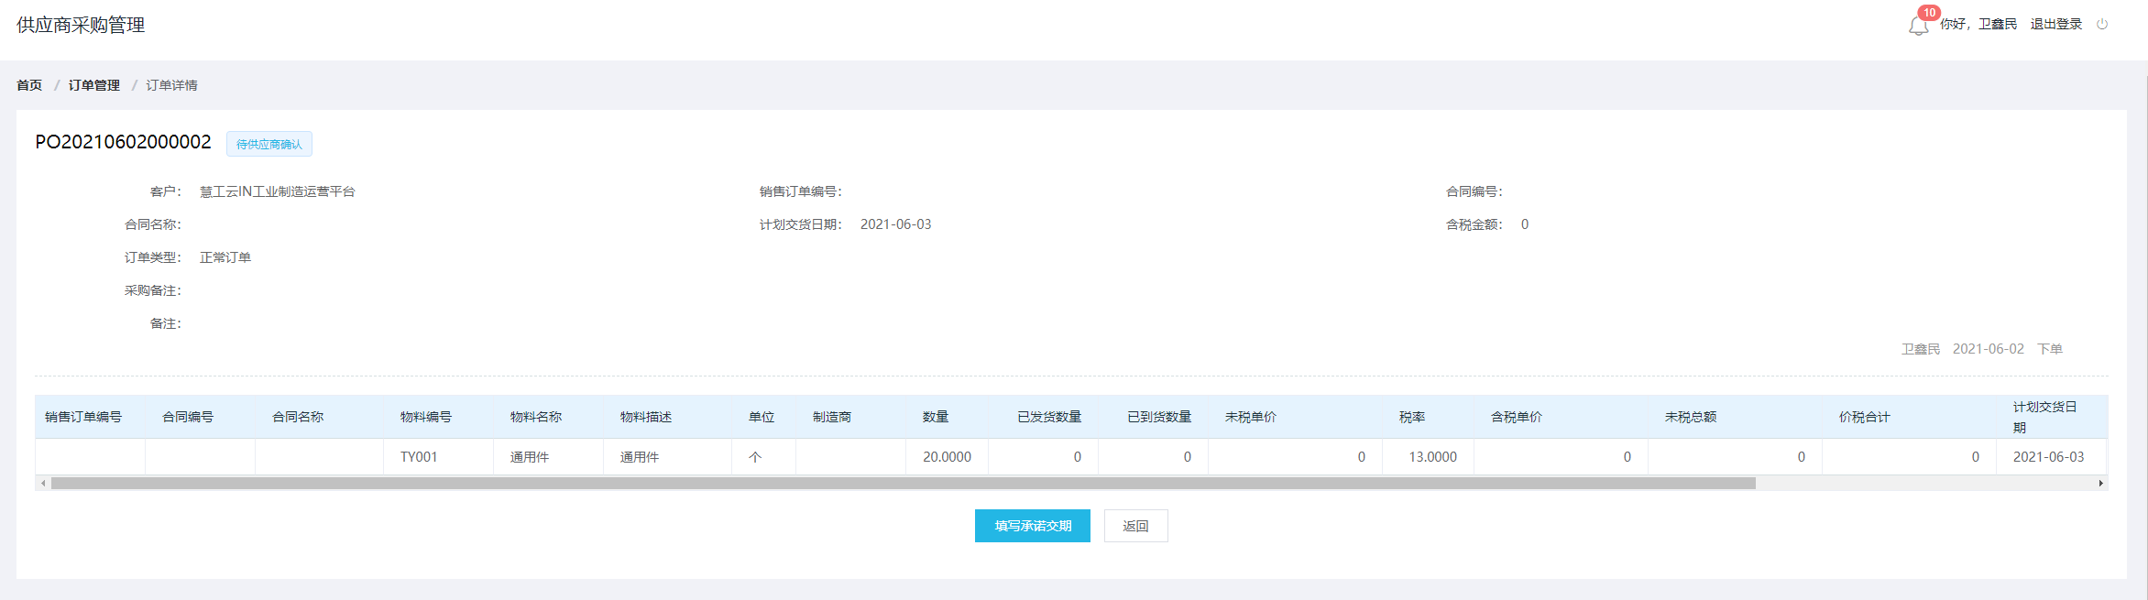
Task: Go to 首页 in the breadcrumb
Action: 29,85
